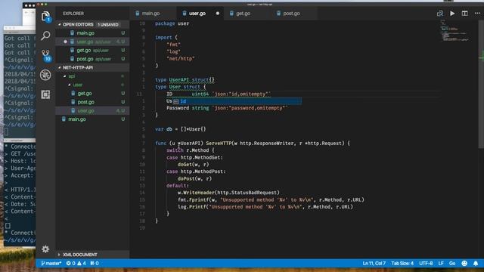Open the editor more actions ellipsis
Screen dimensions: 484x272
477,14
